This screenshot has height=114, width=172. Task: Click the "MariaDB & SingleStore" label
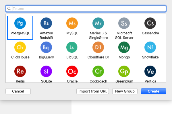(98, 35)
